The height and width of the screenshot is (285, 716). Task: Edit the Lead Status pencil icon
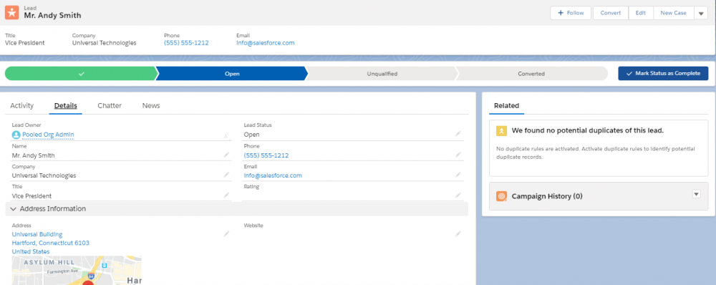pos(458,134)
